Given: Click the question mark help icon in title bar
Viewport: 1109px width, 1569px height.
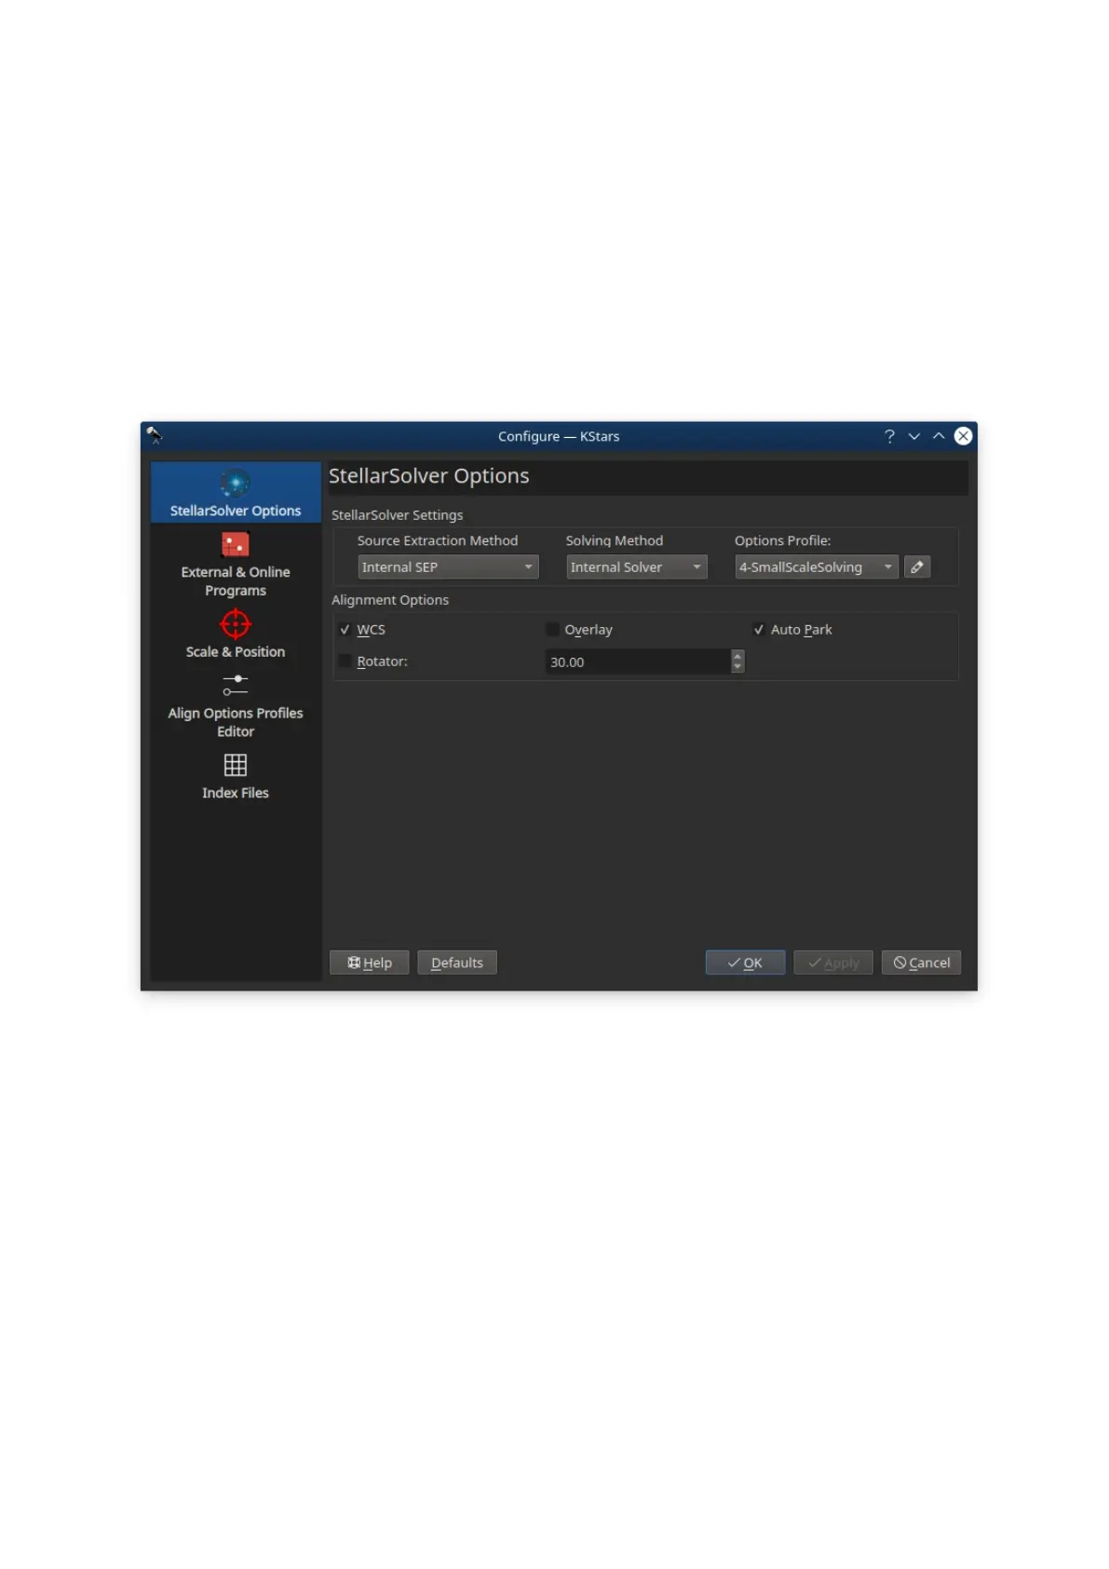Looking at the screenshot, I should click(x=889, y=435).
